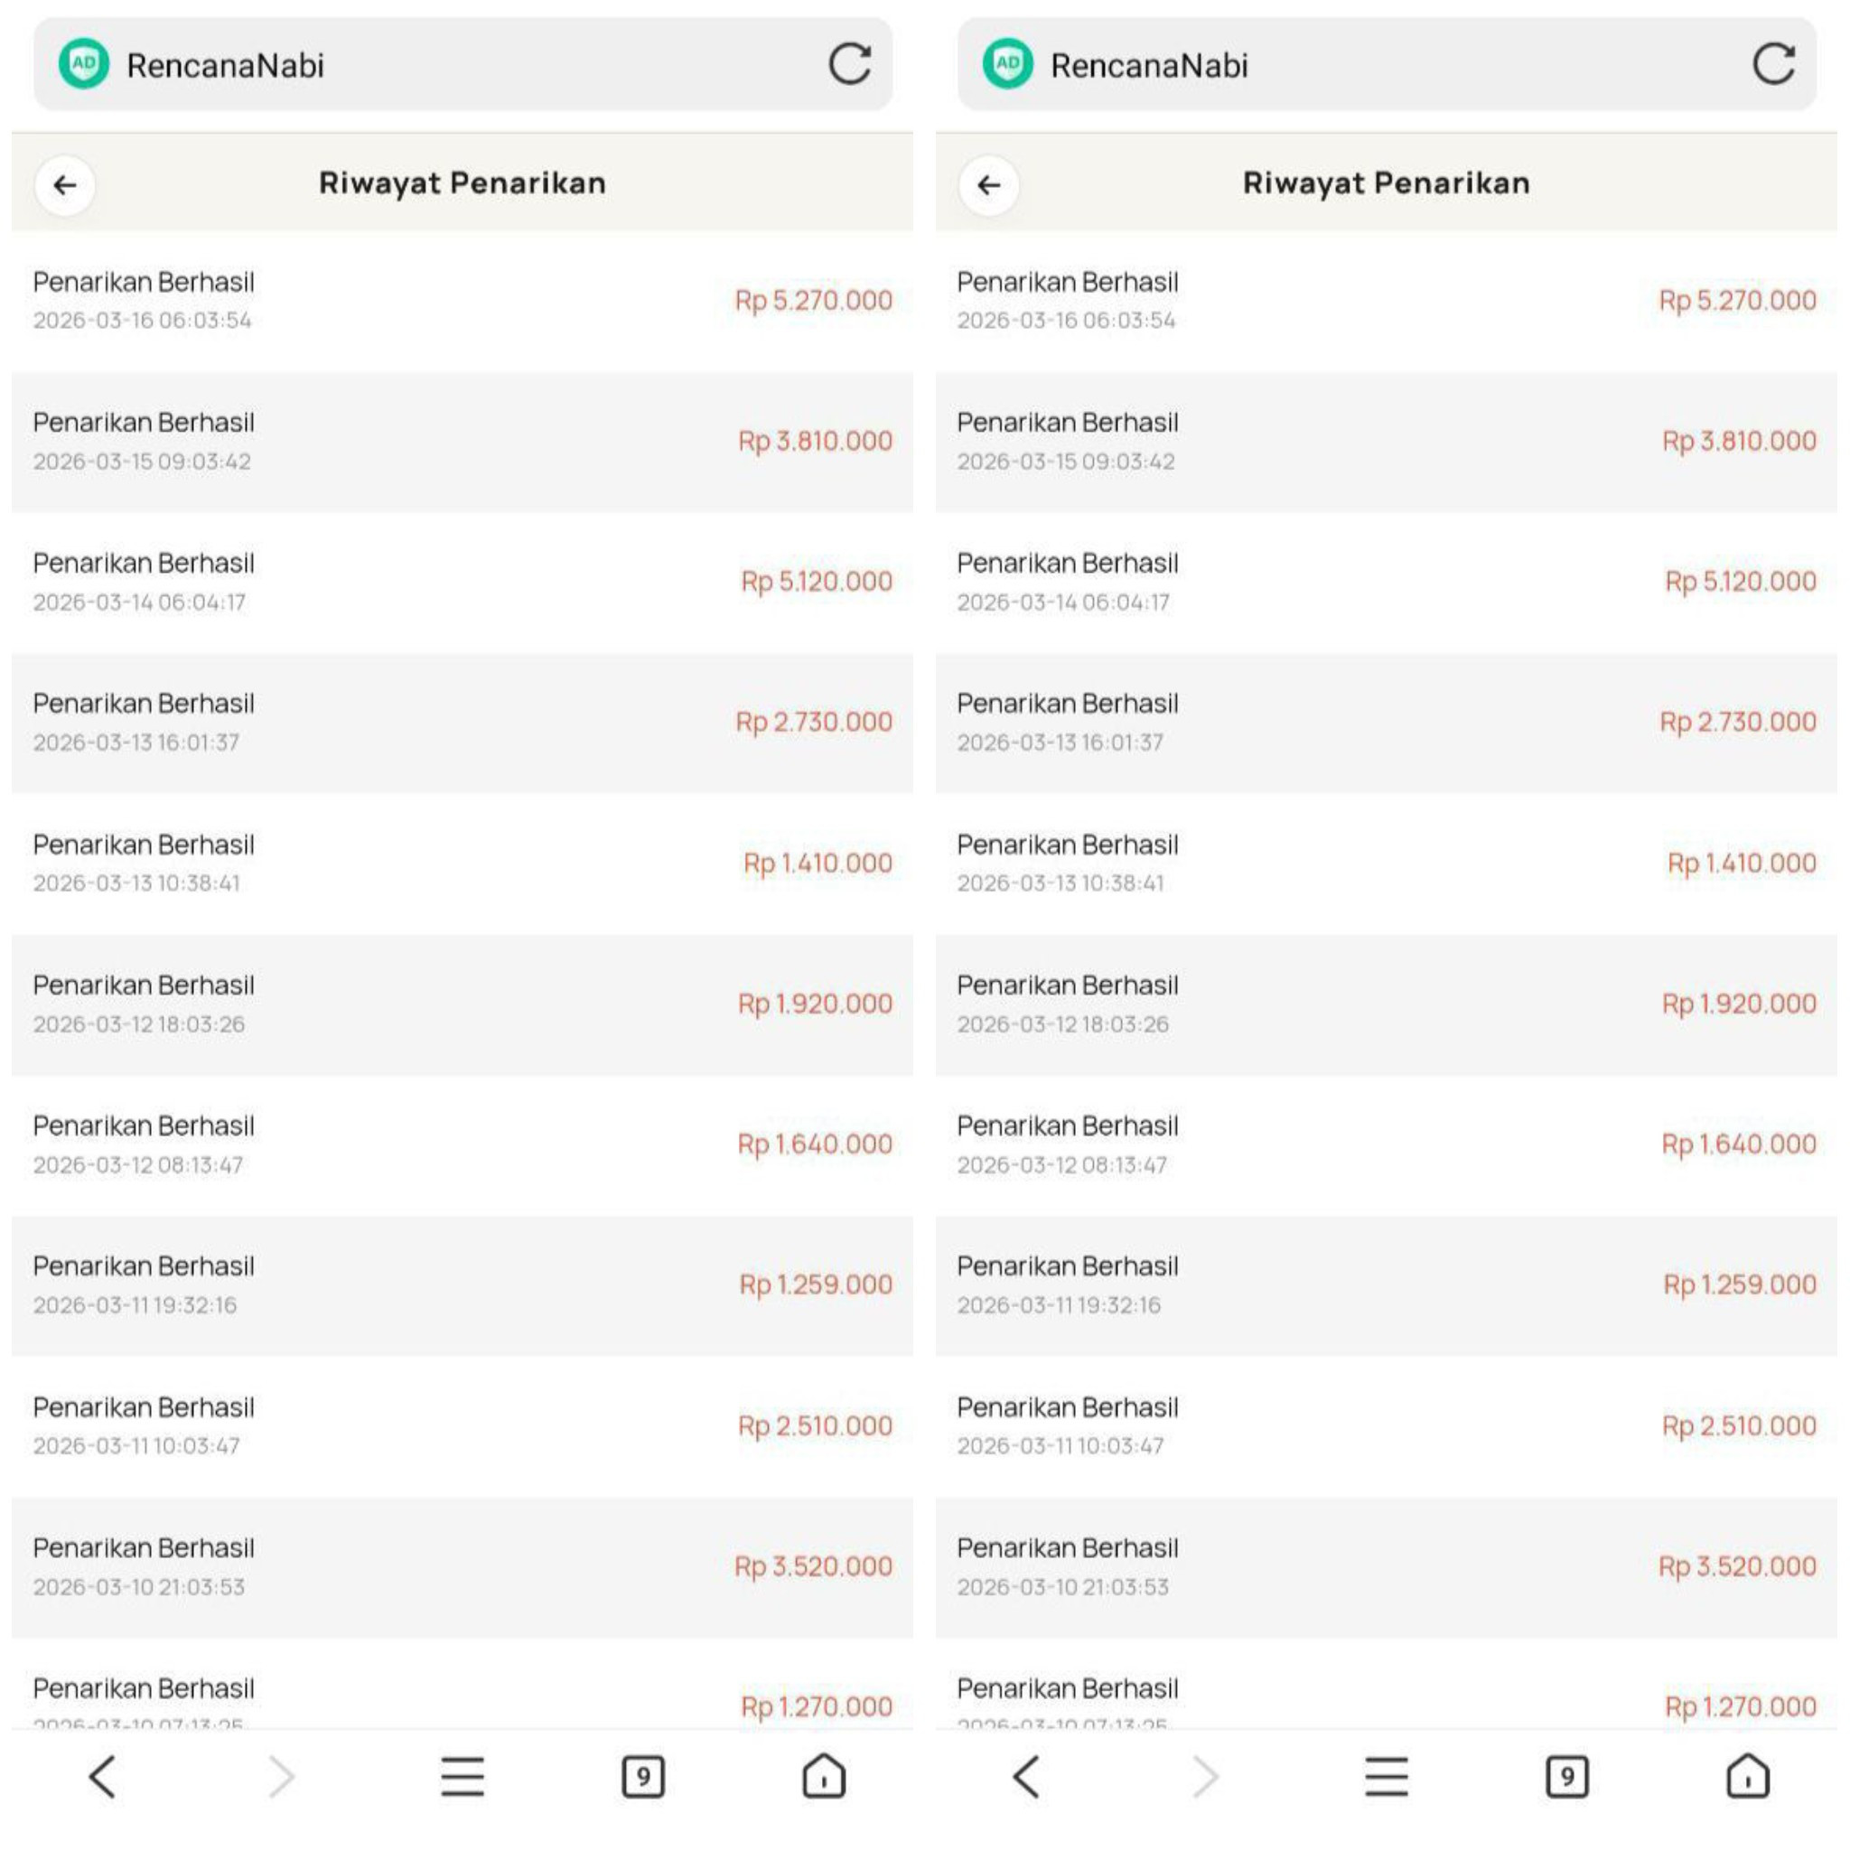Go to home via right bottom house icon

click(x=1748, y=1775)
